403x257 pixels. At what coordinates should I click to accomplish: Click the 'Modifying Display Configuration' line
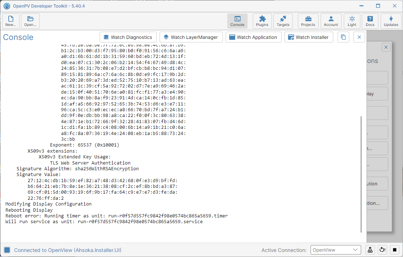[48, 204]
